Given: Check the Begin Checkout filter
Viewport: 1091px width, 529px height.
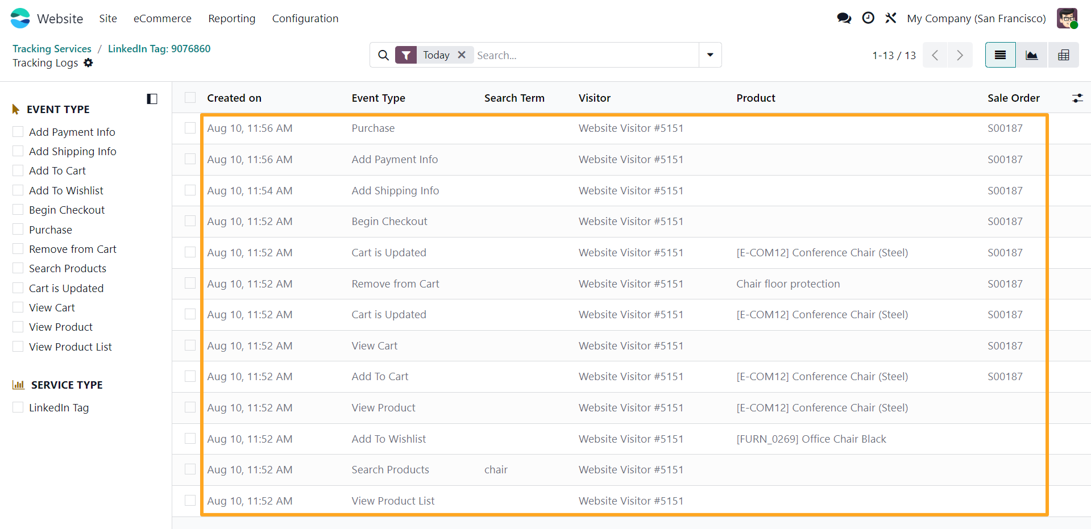Looking at the screenshot, I should point(18,210).
